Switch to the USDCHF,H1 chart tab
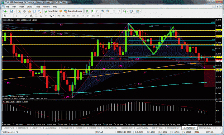This screenshot has height=135, width=224. tap(9, 128)
